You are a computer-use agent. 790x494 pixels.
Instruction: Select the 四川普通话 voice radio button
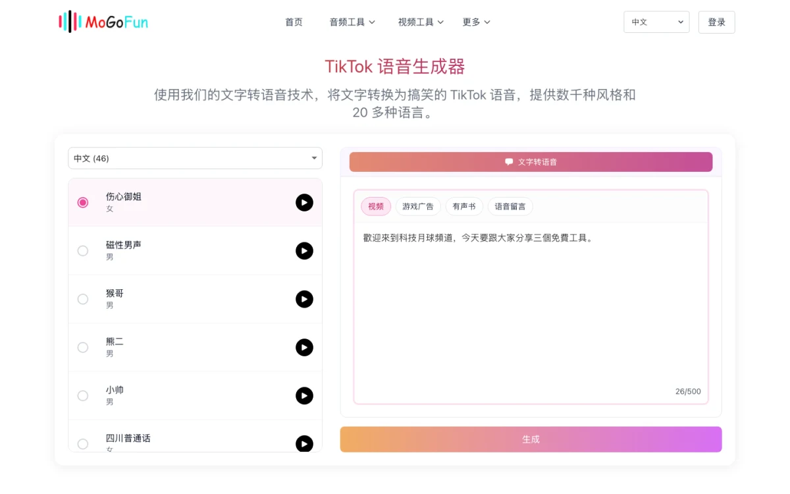point(83,444)
